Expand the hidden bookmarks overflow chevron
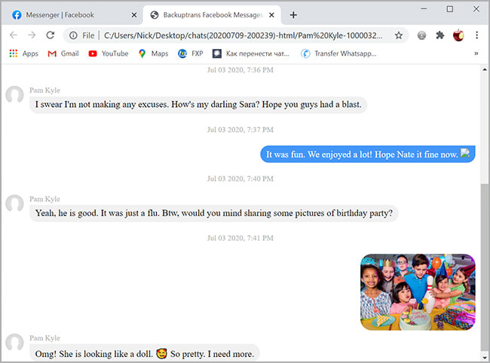Viewport: 490px width, 363px height. click(476, 53)
